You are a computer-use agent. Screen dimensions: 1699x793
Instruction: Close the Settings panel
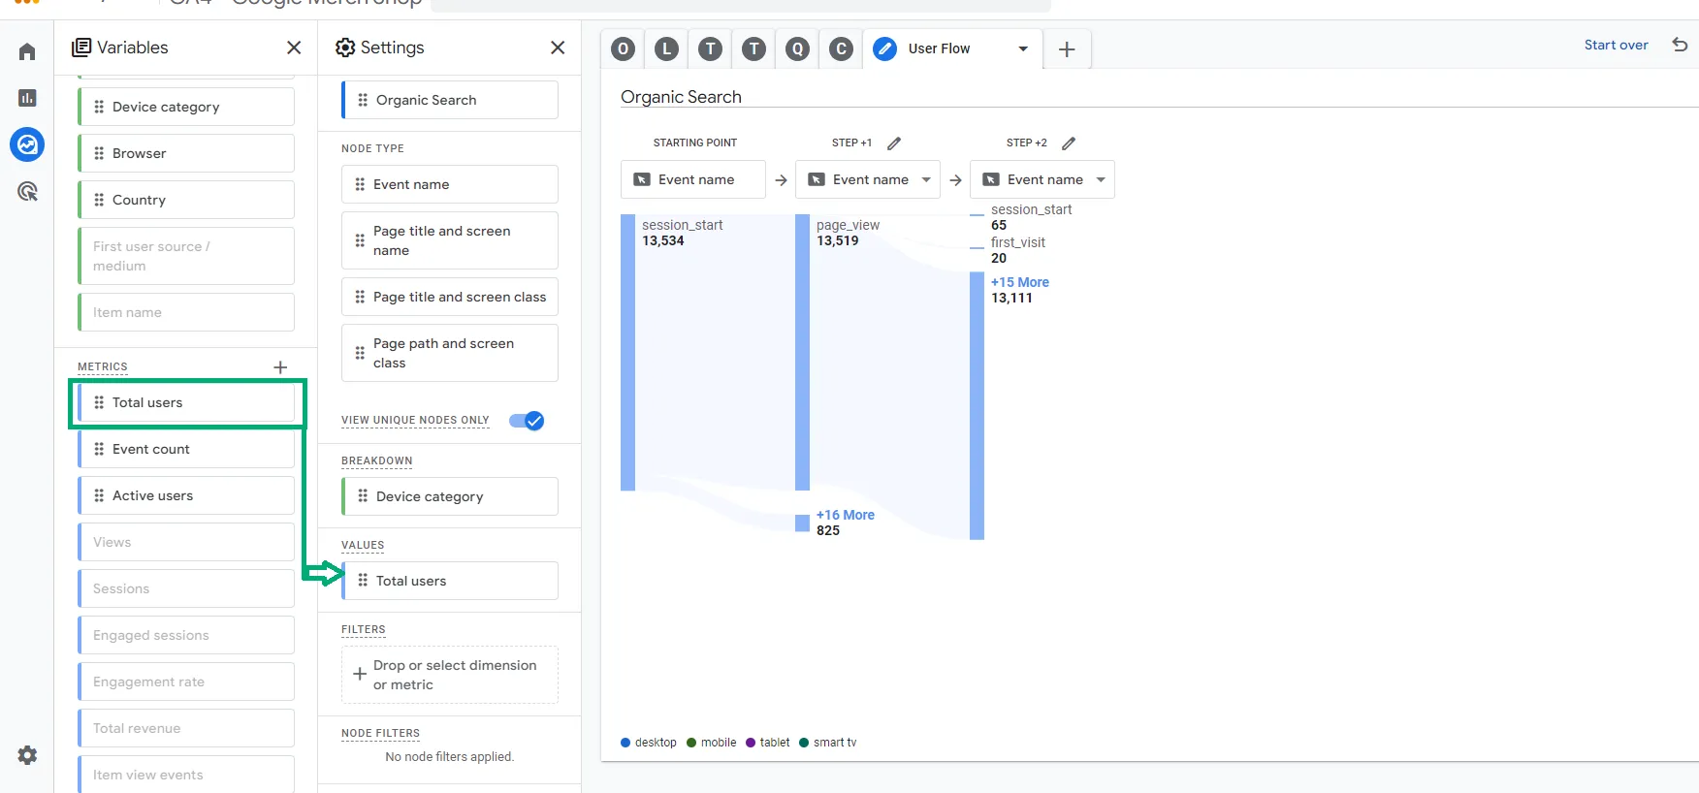[558, 48]
